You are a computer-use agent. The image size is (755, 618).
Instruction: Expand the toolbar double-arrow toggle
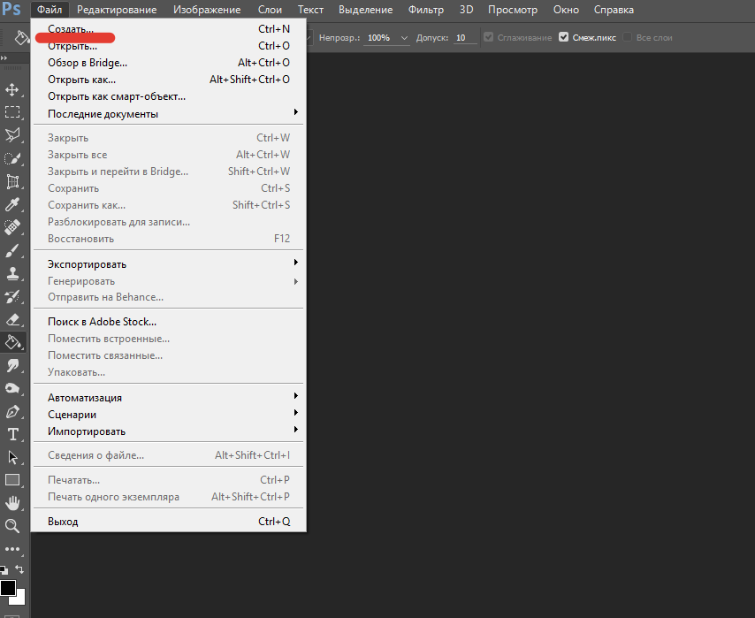(x=4, y=57)
